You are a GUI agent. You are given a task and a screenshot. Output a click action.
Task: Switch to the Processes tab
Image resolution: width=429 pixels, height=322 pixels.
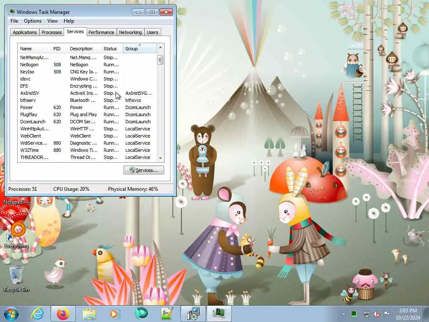coord(52,32)
